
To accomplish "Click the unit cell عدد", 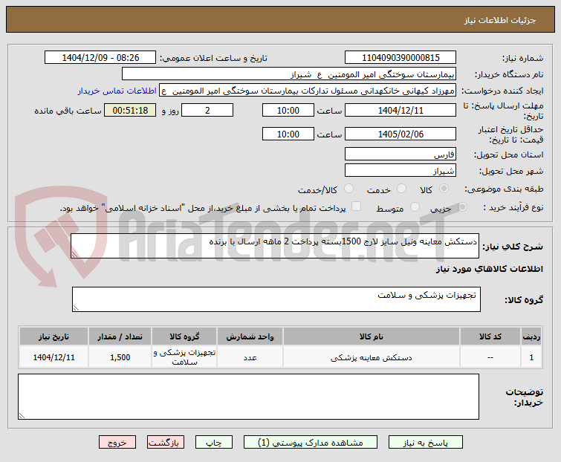I will tap(250, 357).
